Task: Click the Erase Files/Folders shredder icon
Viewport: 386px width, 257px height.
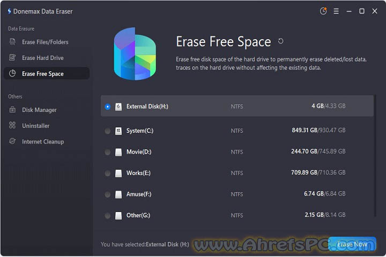Action: pyautogui.click(x=12, y=42)
